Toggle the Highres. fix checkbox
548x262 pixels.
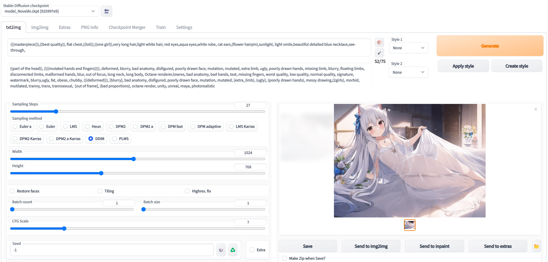(x=187, y=191)
